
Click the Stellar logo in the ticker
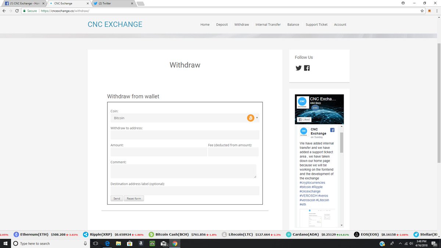coord(416,234)
